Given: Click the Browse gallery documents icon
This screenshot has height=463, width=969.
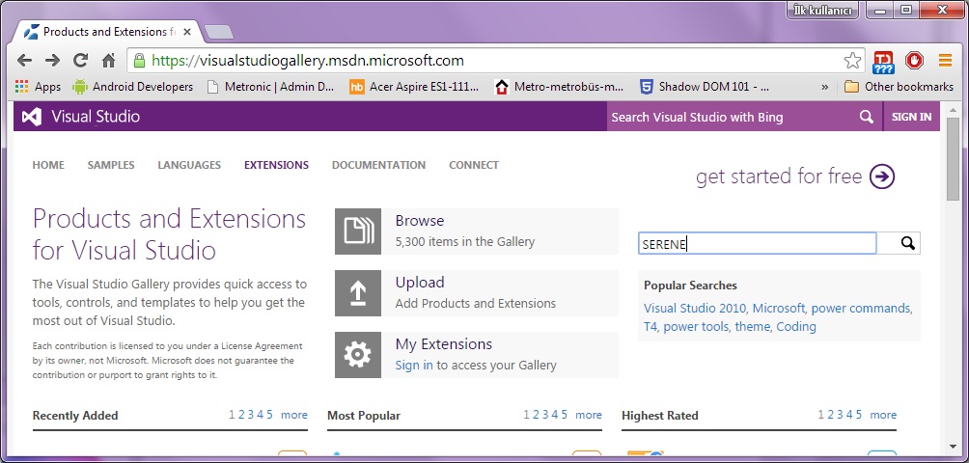Looking at the screenshot, I should pyautogui.click(x=358, y=231).
